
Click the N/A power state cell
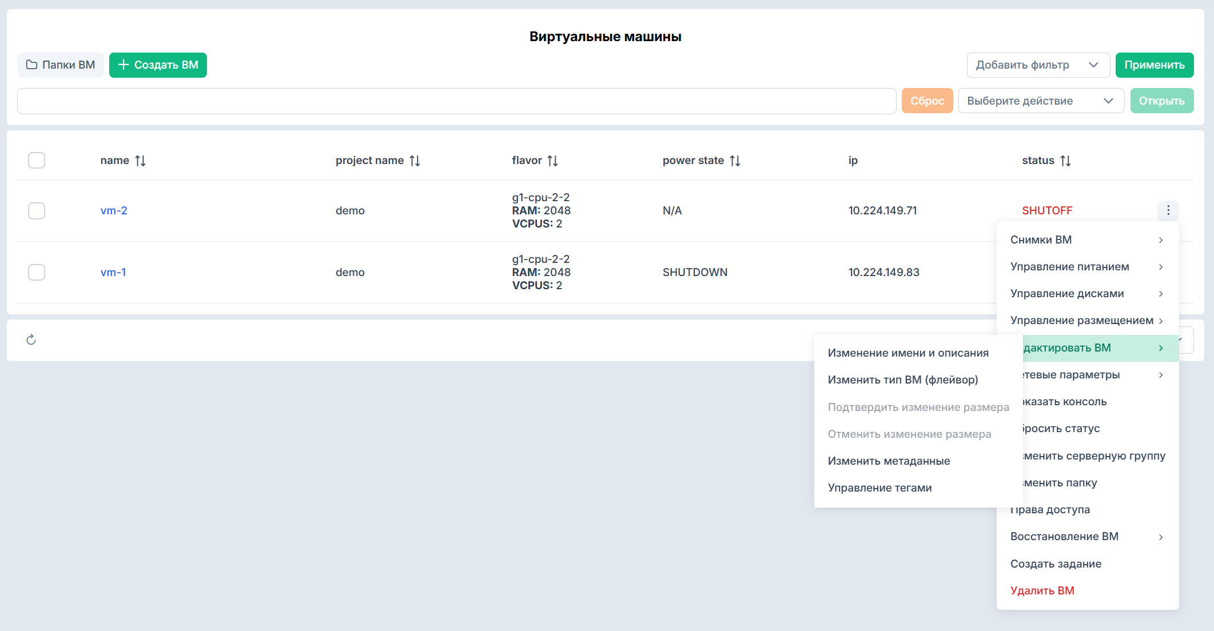[x=672, y=210]
